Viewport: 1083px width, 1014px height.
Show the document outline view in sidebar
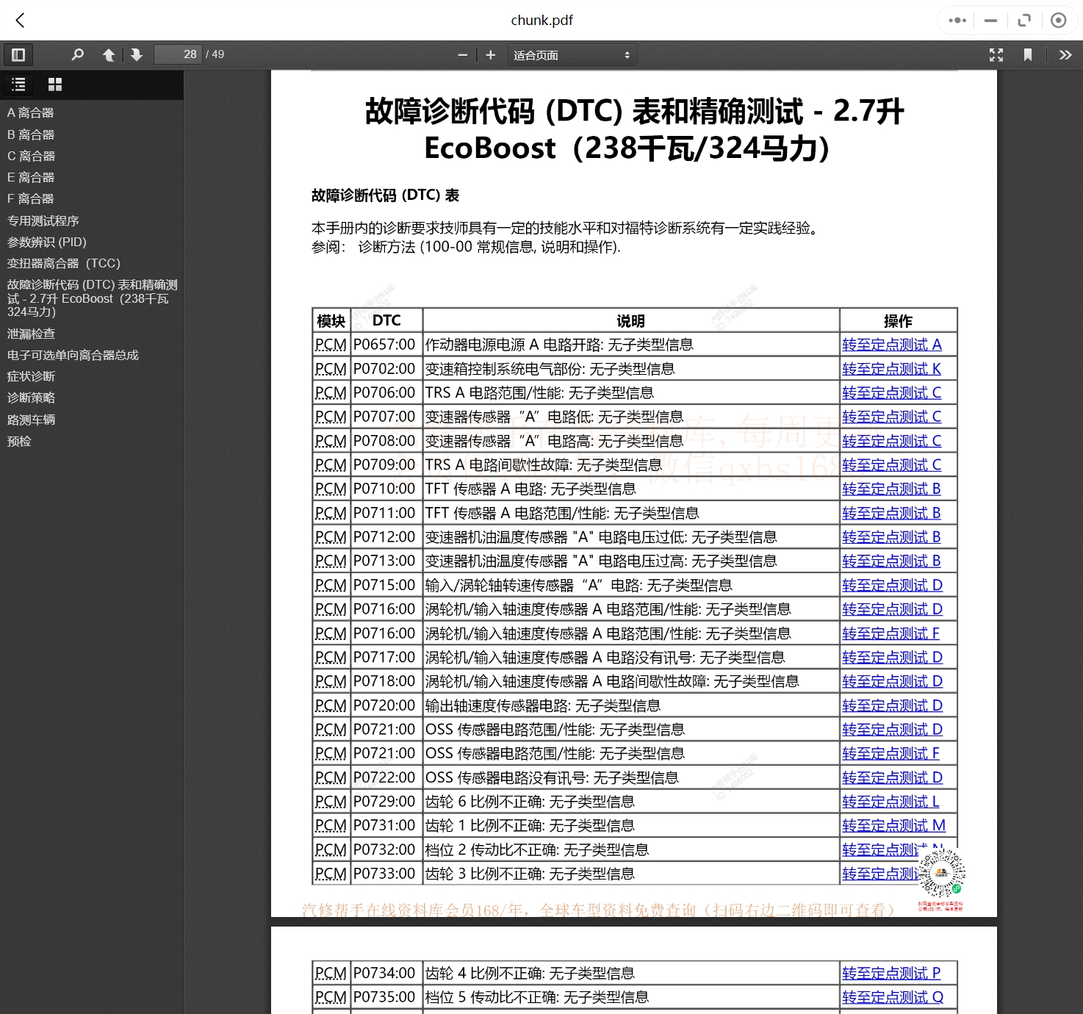pos(18,84)
